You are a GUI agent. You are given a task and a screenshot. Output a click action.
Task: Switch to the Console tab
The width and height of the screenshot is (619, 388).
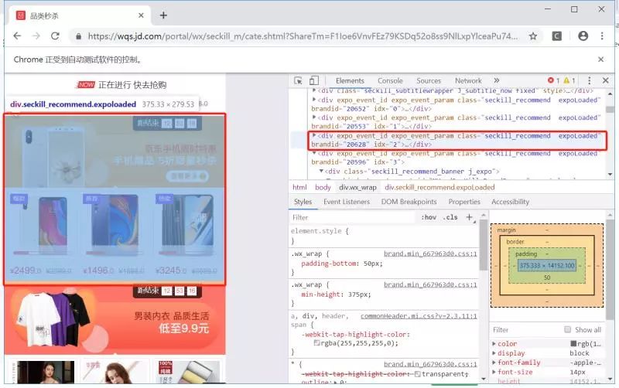[x=390, y=80]
